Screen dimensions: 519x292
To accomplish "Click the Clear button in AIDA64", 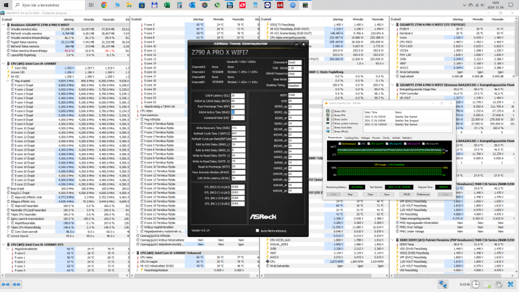I will tap(370, 194).
